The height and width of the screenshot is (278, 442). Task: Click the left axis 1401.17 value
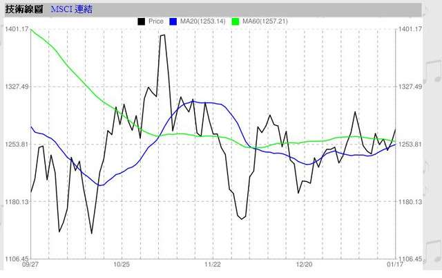click(x=17, y=29)
